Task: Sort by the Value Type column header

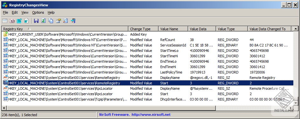Action: [x=232, y=29]
